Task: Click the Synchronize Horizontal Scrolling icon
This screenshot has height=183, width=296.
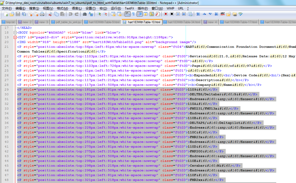Action: [x=119, y=14]
